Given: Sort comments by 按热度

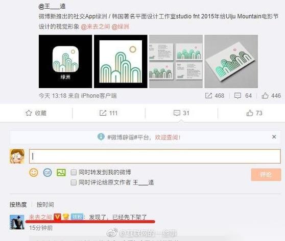Looking at the screenshot, I should click(x=18, y=204).
